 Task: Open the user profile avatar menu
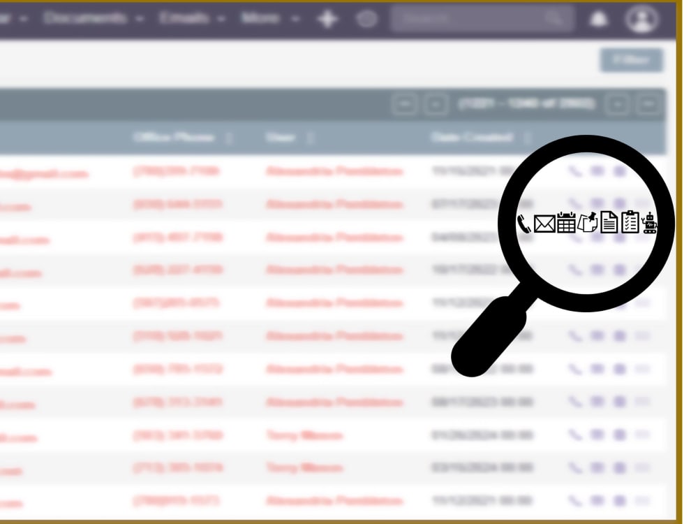point(641,19)
